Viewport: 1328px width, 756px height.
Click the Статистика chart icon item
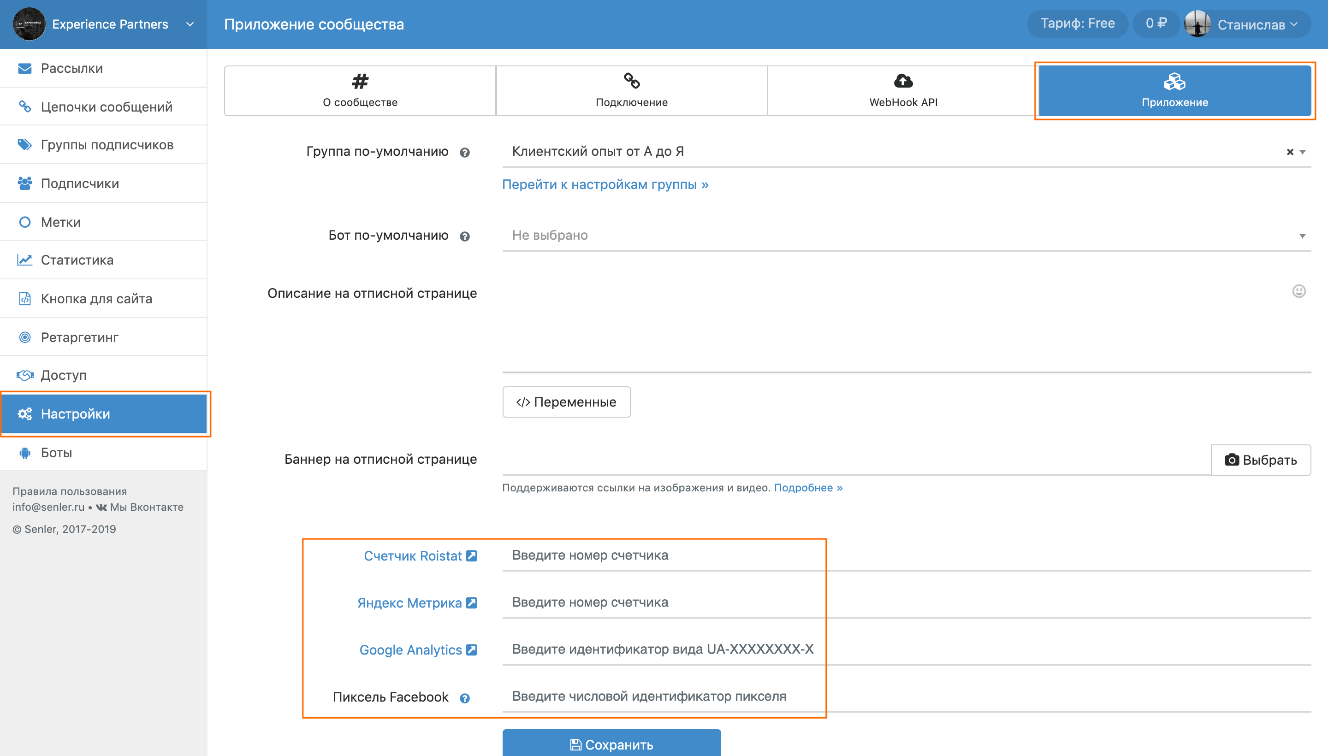[77, 260]
